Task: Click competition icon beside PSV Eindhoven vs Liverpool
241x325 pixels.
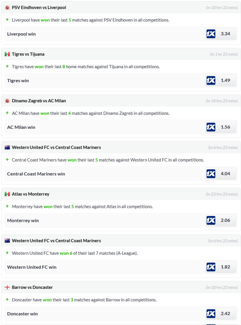Action: click(7, 8)
